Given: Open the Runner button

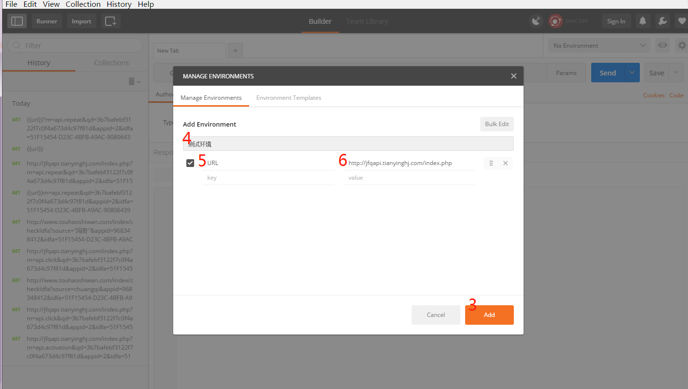Looking at the screenshot, I should (x=47, y=21).
